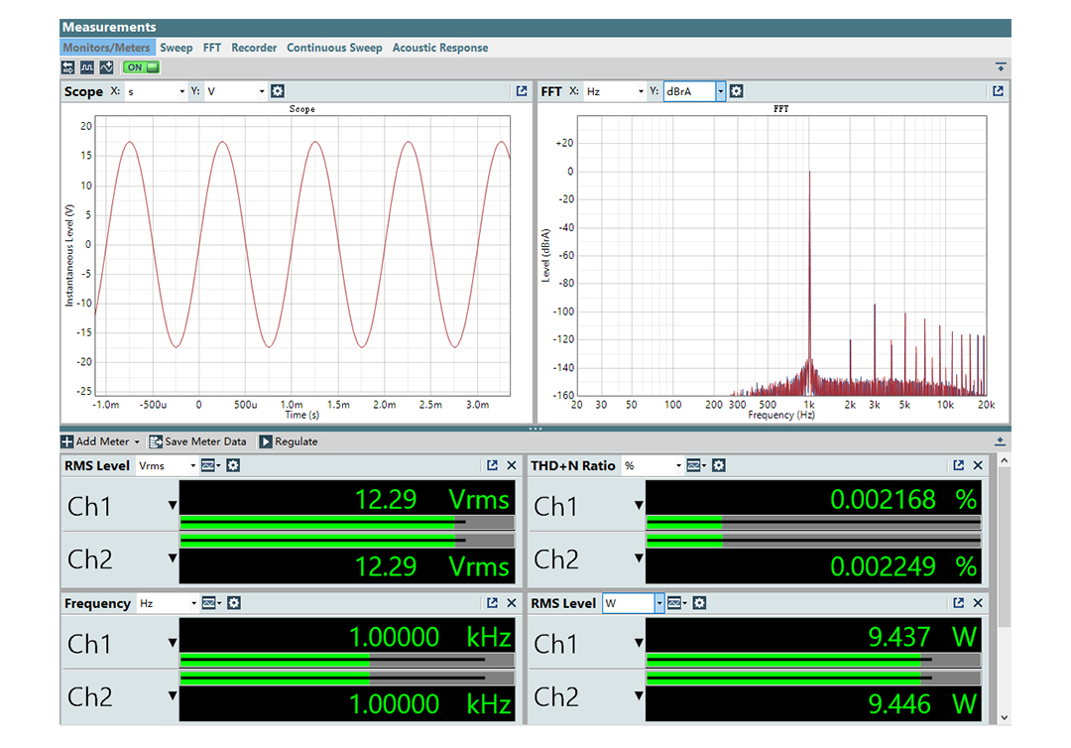Open THD+N Ratio meter settings gear
The width and height of the screenshot is (1071, 748).
[x=719, y=465]
